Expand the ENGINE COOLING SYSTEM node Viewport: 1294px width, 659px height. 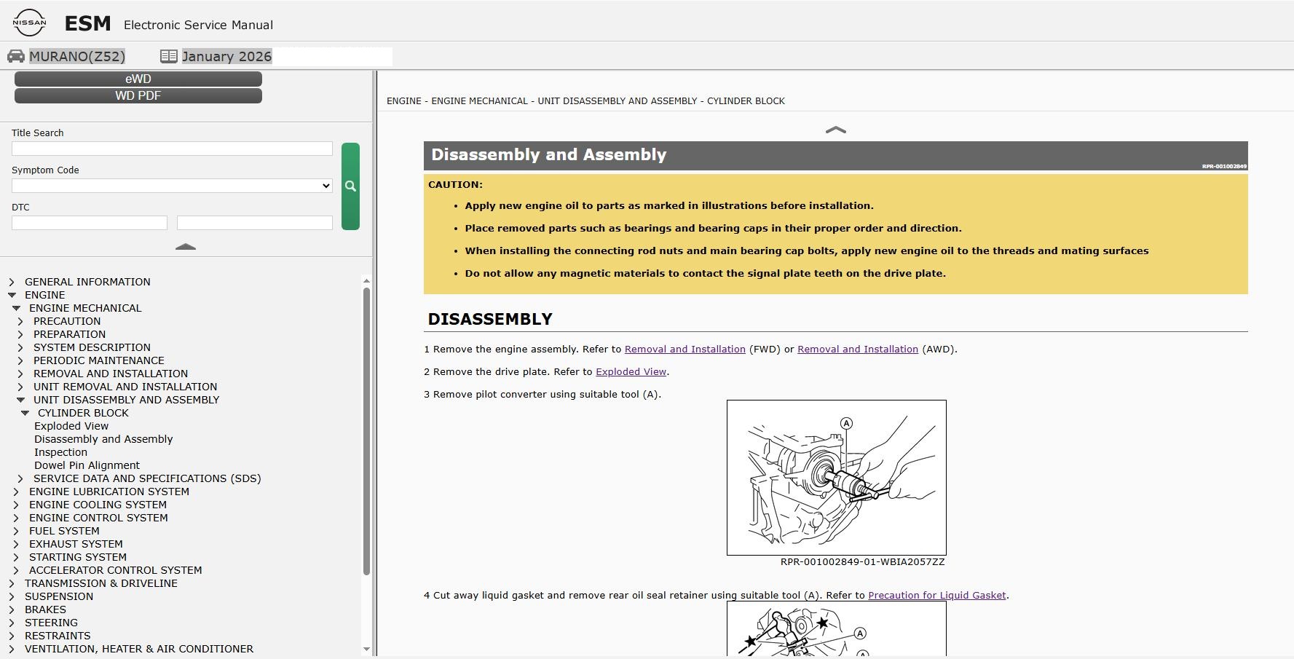point(16,505)
